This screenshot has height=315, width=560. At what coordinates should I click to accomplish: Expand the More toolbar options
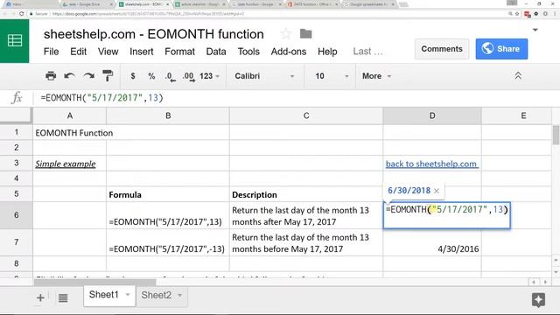pos(376,76)
